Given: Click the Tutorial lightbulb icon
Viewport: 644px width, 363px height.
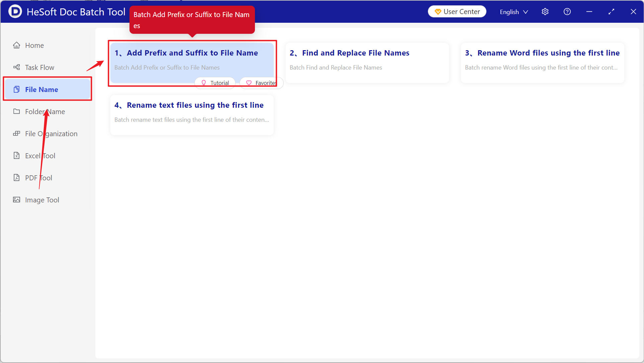Looking at the screenshot, I should pos(204,83).
